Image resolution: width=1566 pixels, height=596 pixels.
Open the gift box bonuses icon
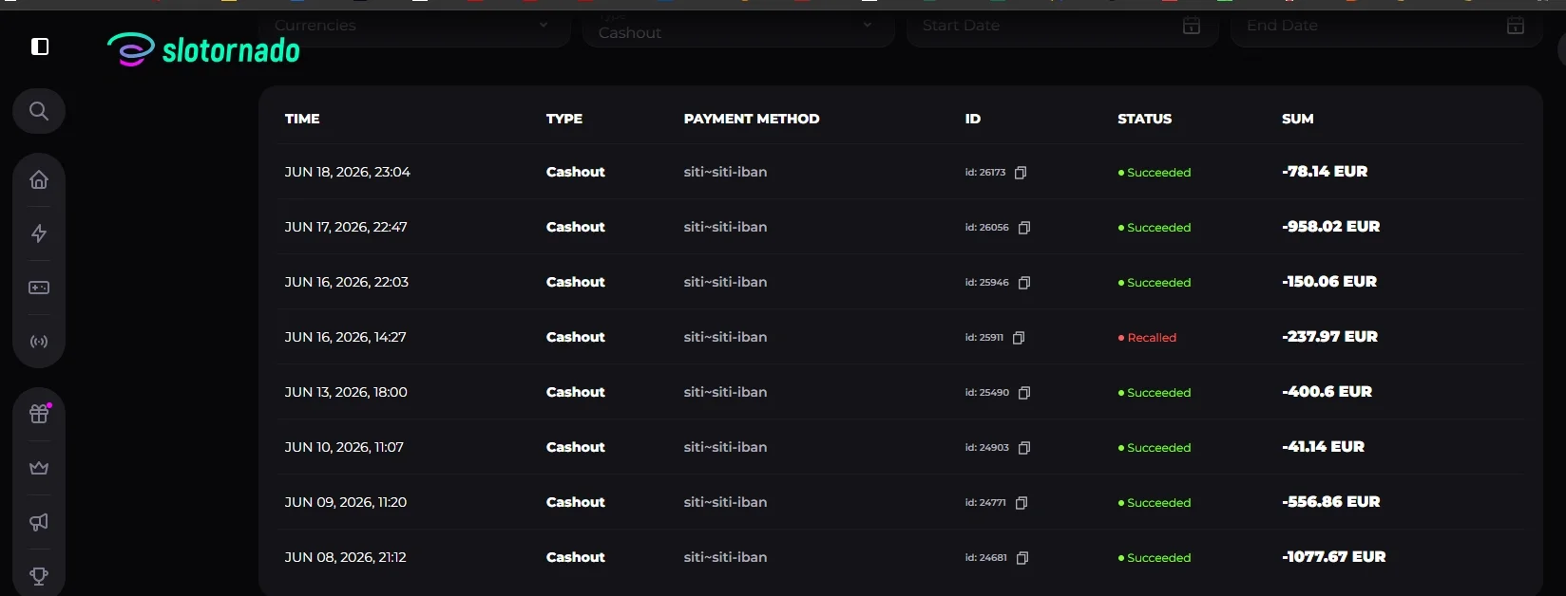tap(39, 413)
